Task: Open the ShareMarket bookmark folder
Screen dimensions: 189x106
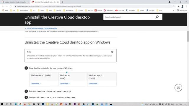Action: coord(22,11)
